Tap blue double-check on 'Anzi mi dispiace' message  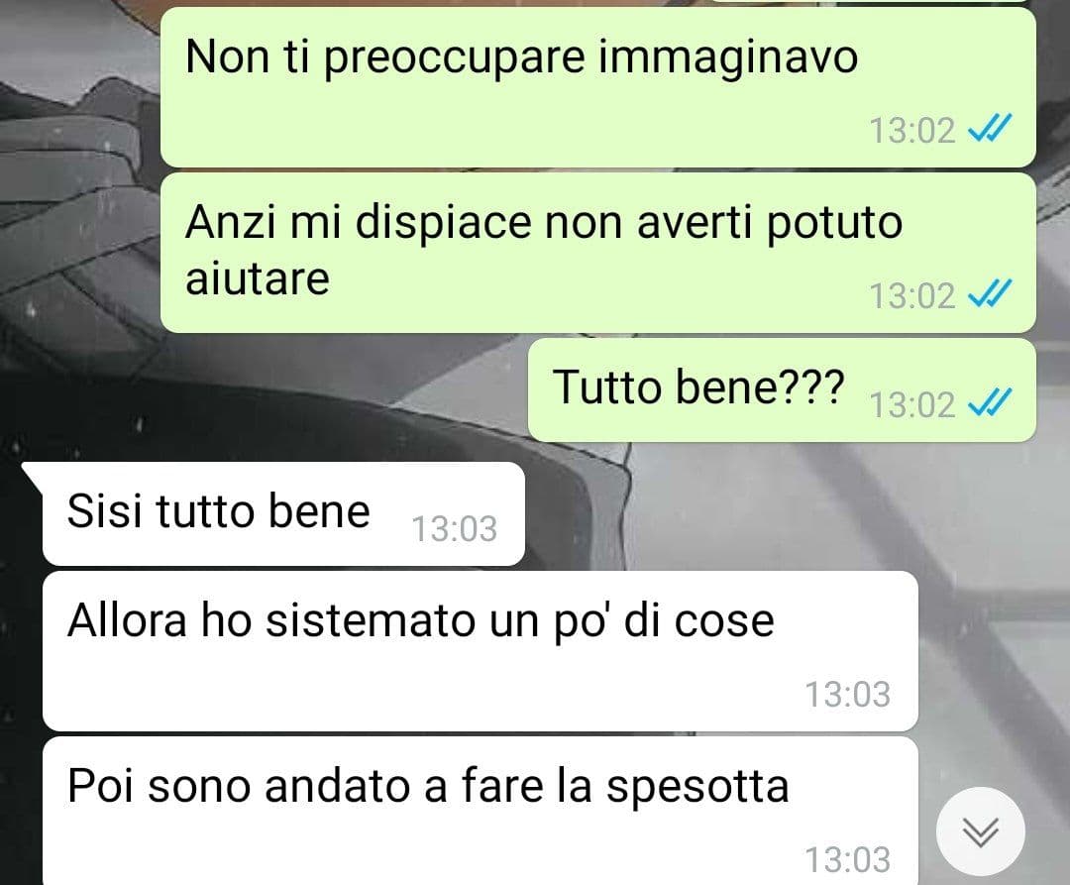coord(990,294)
